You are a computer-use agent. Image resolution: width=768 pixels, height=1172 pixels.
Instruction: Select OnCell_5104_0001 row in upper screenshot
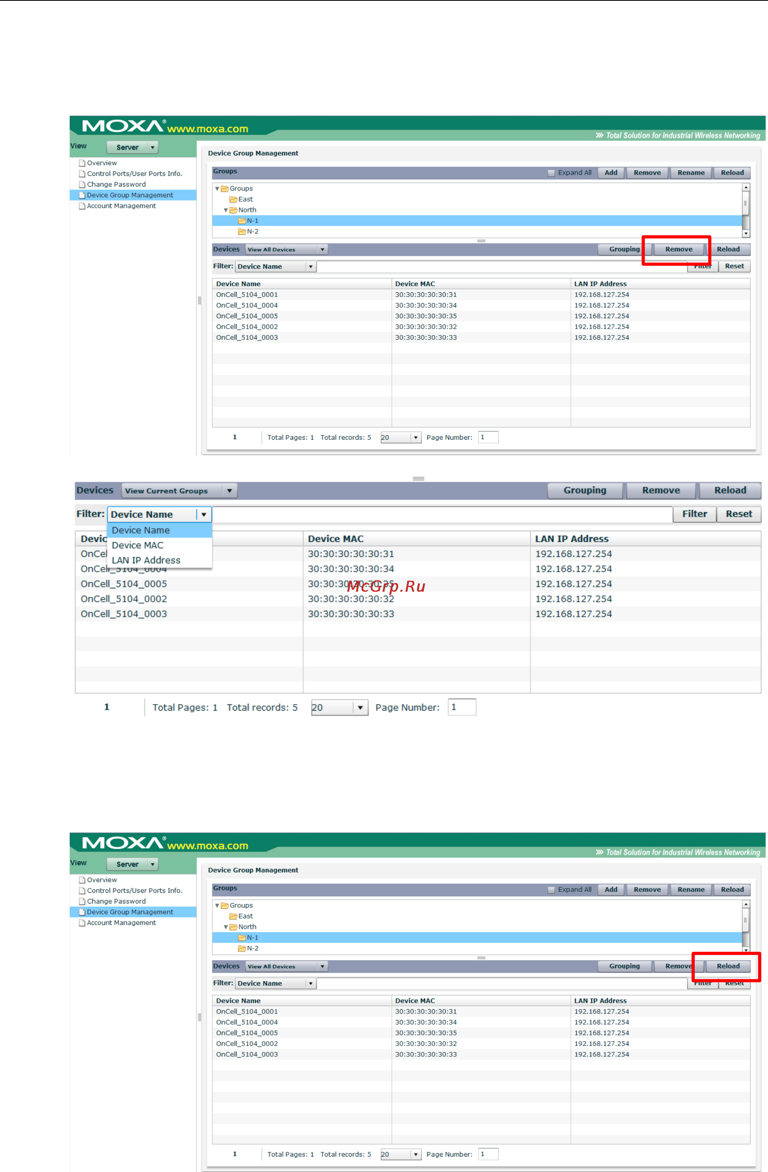[x=481, y=295]
